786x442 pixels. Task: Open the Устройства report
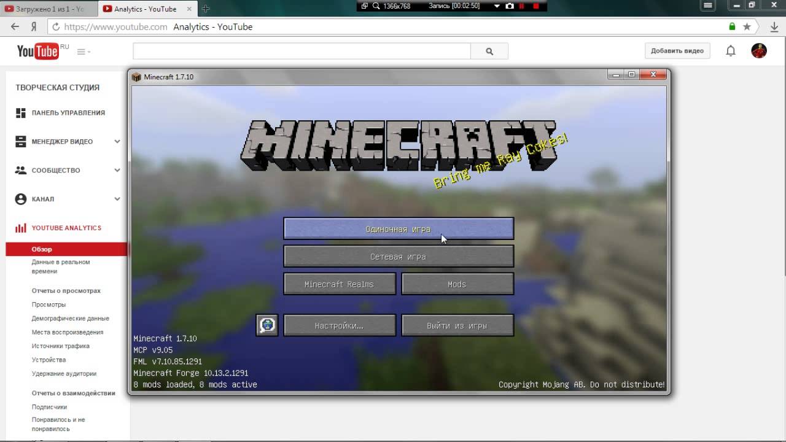point(49,360)
